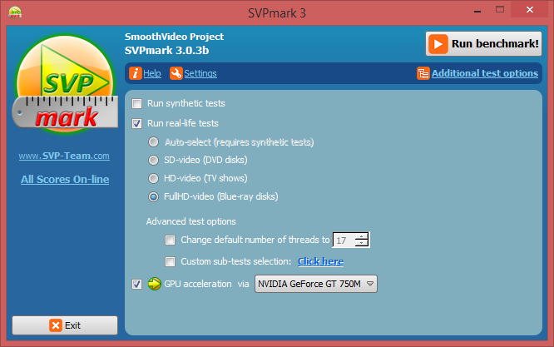Click the green GPU acceleration arrow icon
Image resolution: width=554 pixels, height=347 pixels.
click(x=155, y=284)
